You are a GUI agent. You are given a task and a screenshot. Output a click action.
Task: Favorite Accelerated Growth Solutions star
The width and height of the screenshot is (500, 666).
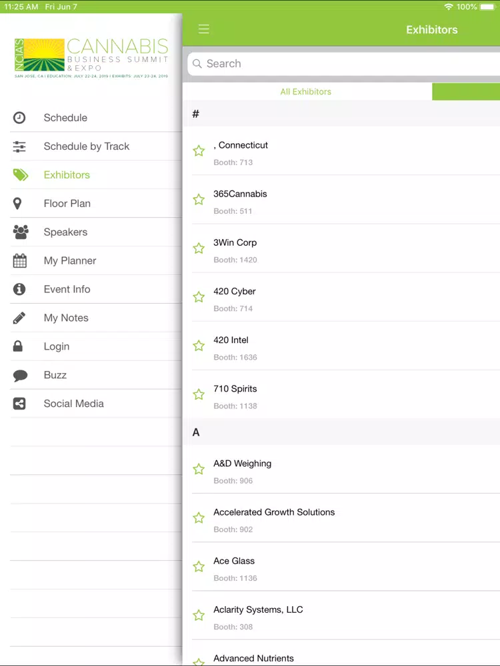coord(199,517)
